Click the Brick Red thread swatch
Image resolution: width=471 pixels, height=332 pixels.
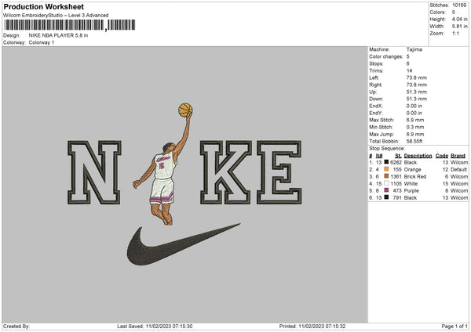386,176
